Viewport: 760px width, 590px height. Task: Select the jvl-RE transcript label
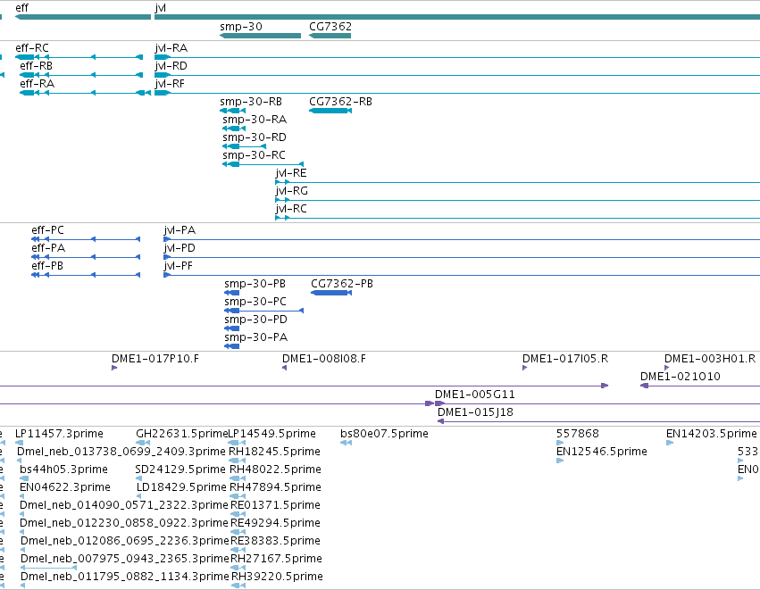pos(291,173)
